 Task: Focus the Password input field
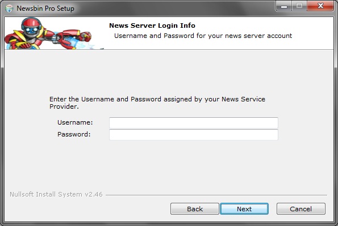click(x=194, y=135)
